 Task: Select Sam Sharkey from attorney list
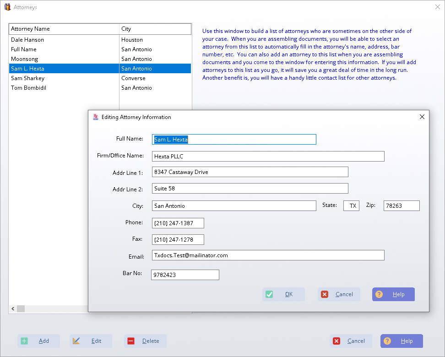[27, 78]
